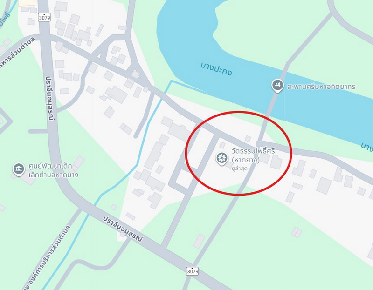
Task: Click the orange building at top left corner
Action: coord(27,2)
